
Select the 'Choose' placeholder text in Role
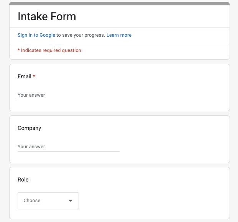[32, 201]
